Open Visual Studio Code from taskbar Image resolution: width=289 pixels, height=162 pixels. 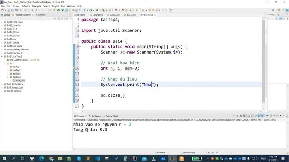98,158
